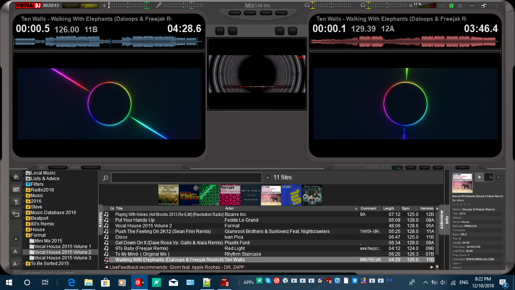
Task: Click the prelisten play button in info panel
Action: pos(480,177)
